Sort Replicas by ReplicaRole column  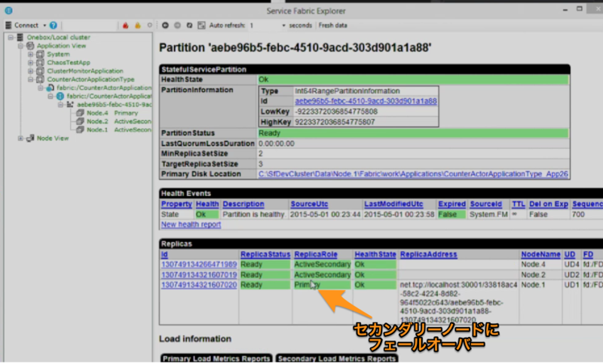[x=316, y=255]
